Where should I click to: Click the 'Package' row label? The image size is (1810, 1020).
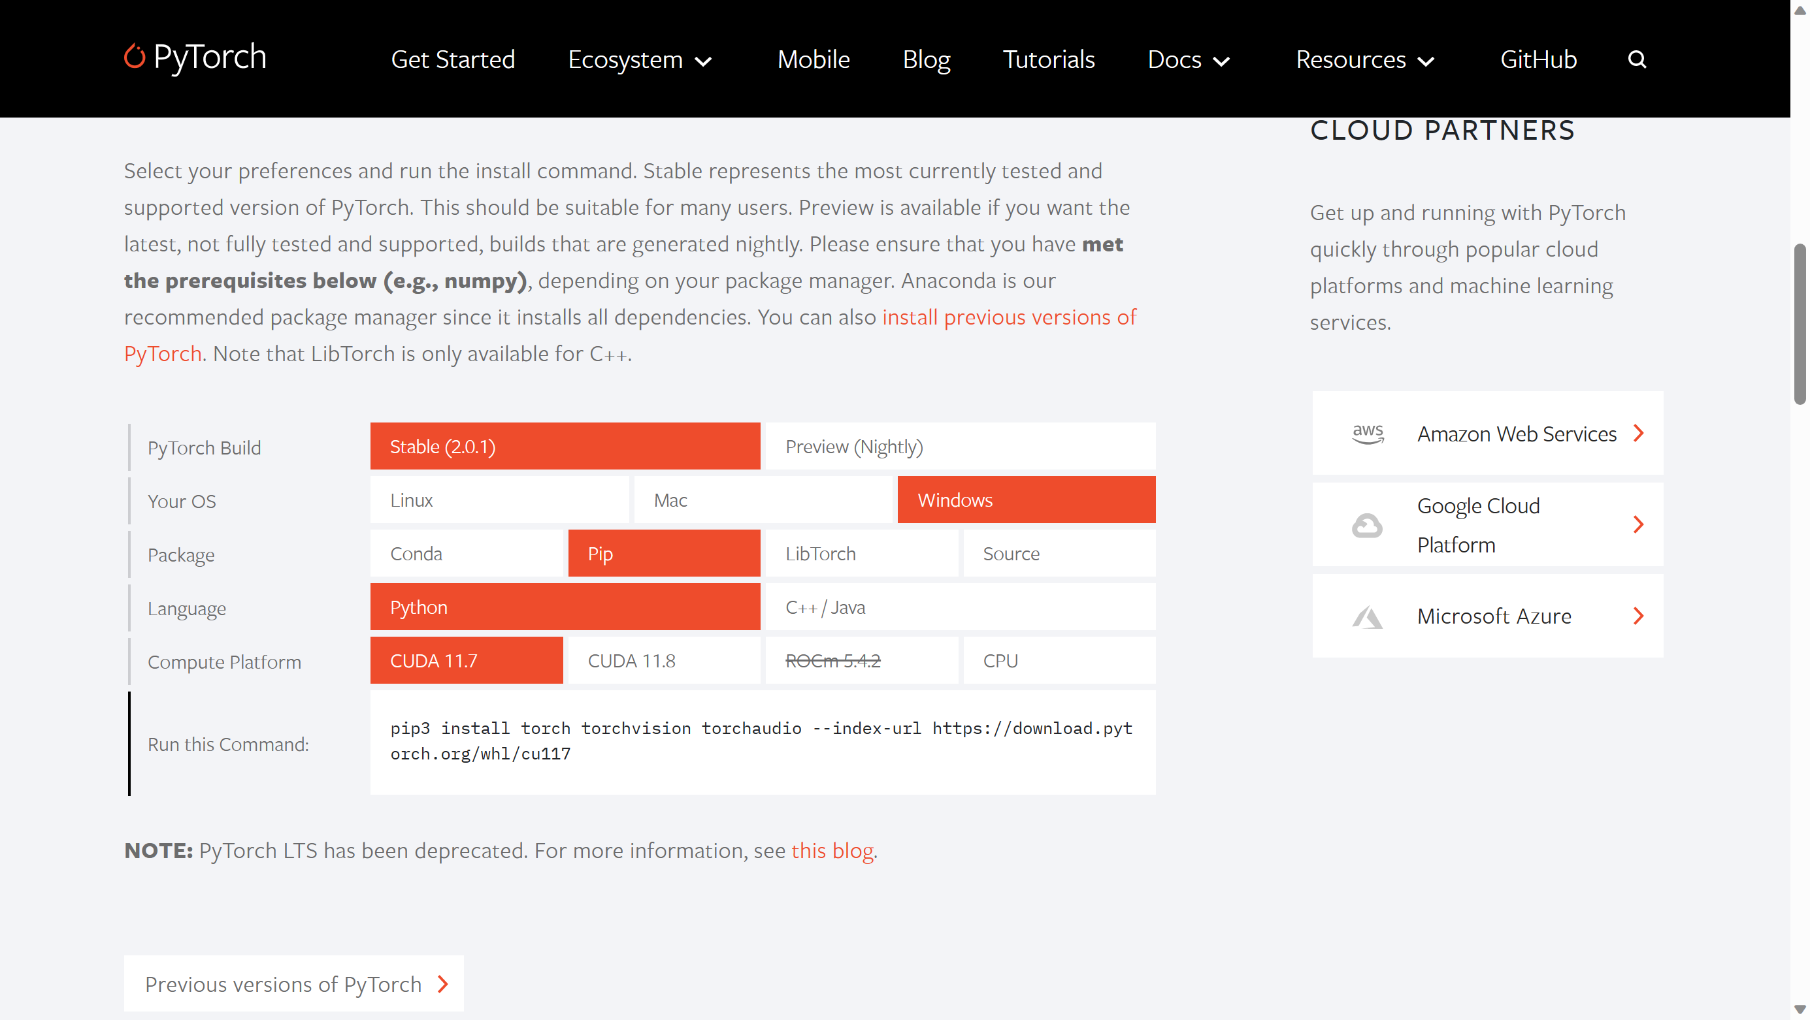coord(180,554)
